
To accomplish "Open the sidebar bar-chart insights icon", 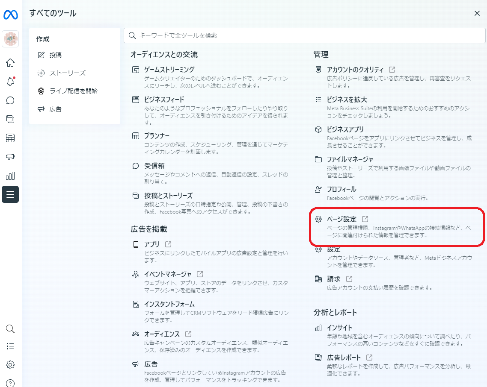I will pos(10,176).
